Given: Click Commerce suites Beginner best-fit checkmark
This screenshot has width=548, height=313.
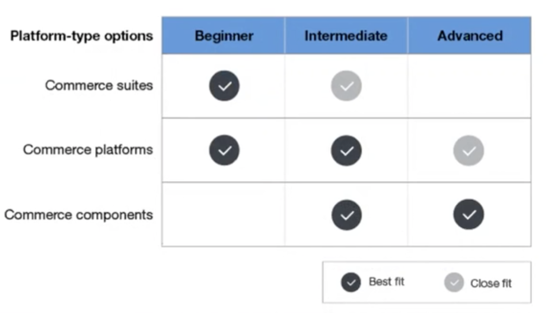Looking at the screenshot, I should coord(225,86).
